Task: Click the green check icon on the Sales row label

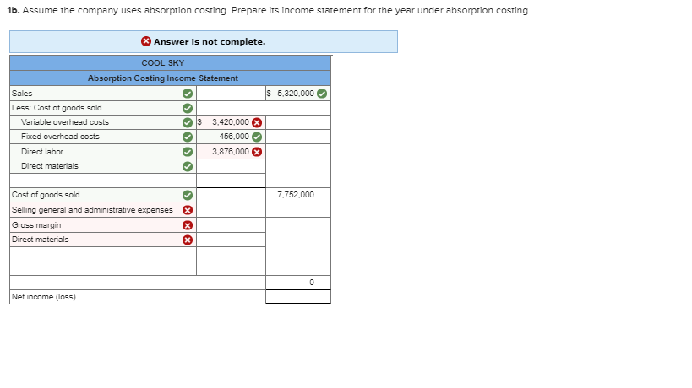Action: [x=188, y=94]
